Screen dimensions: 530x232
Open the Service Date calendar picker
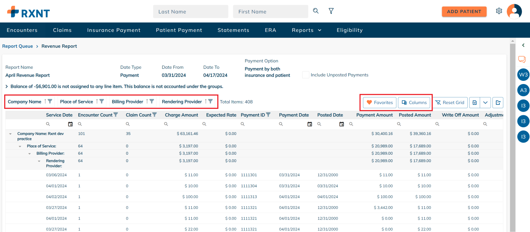point(70,124)
